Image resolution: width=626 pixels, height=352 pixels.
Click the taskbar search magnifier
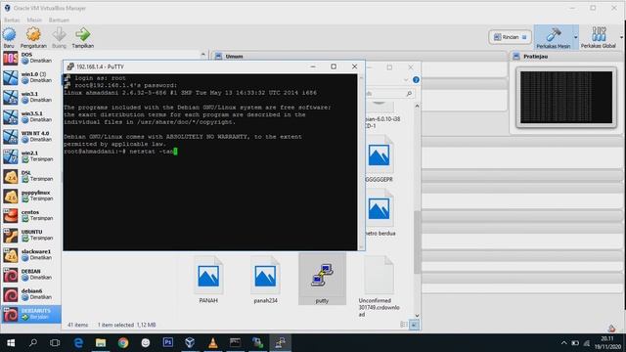33,343
